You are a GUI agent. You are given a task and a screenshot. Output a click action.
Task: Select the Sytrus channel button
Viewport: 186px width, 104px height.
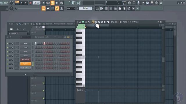pyautogui.click(x=26, y=64)
